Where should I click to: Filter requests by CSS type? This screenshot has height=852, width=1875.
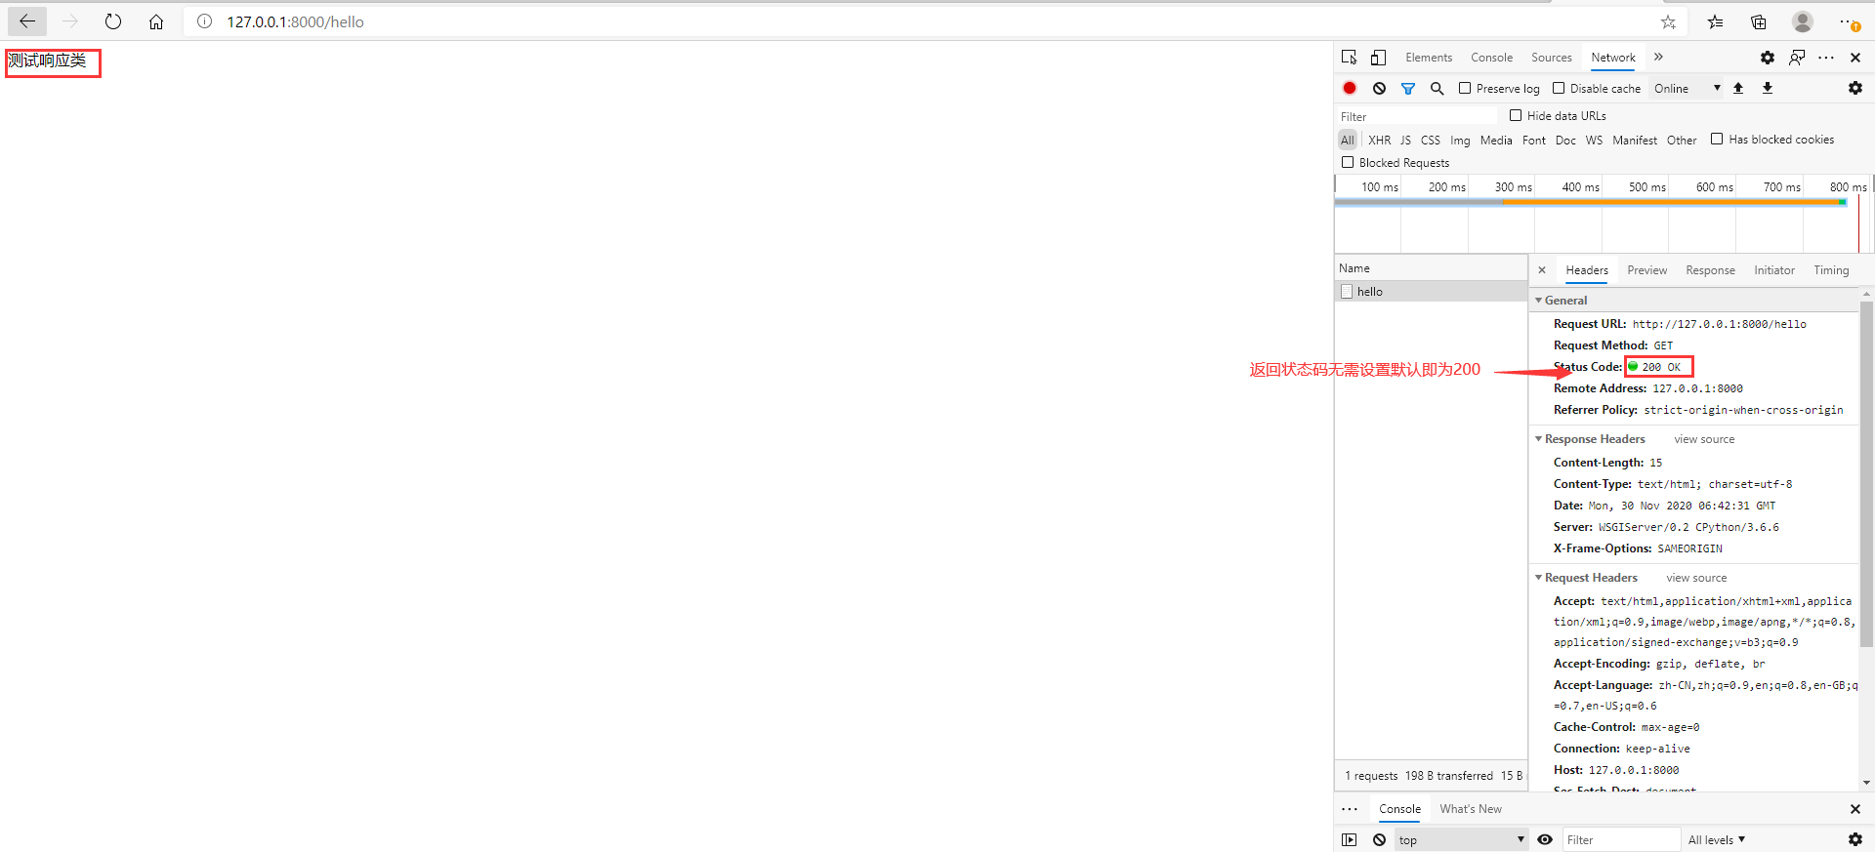1430,140
